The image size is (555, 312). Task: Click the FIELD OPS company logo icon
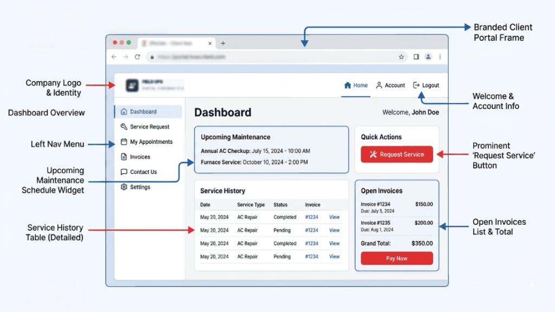(132, 85)
